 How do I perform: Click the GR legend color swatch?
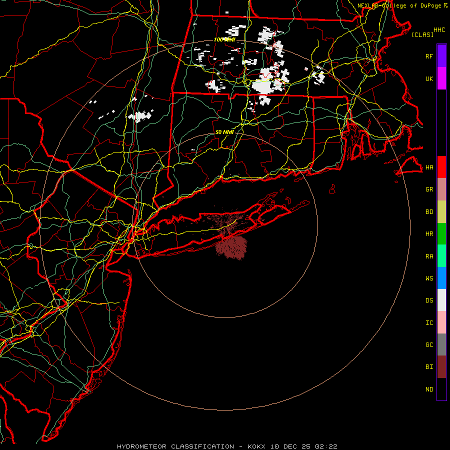coord(441,189)
